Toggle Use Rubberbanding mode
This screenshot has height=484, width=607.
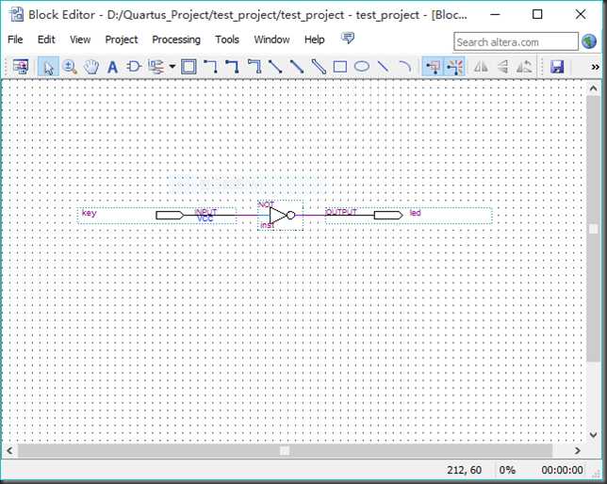(x=433, y=67)
